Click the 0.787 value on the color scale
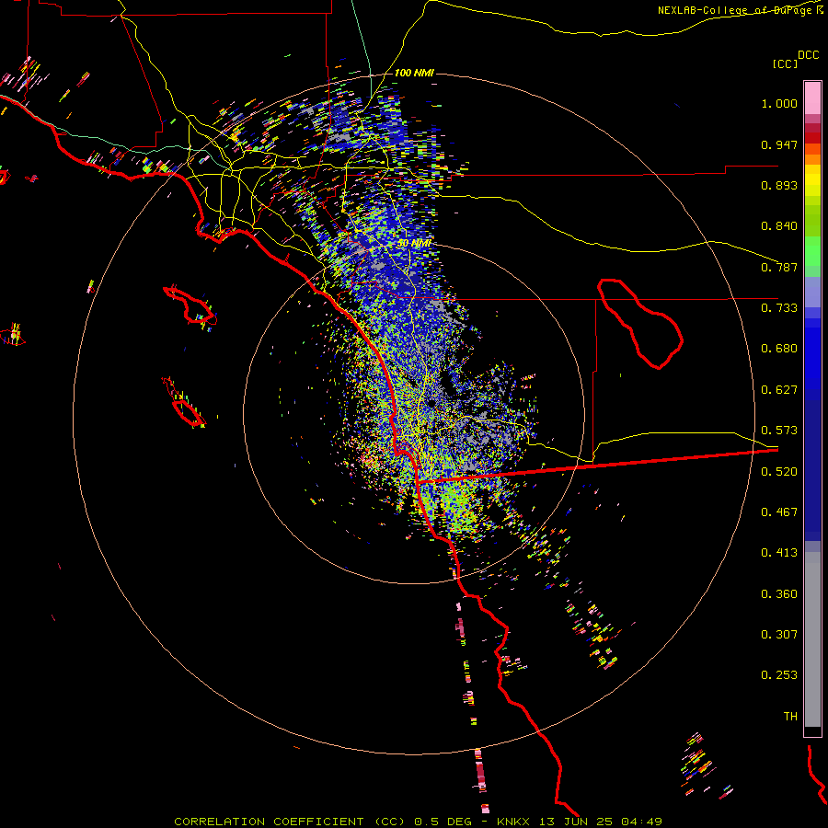Image resolution: width=828 pixels, height=828 pixels. [779, 267]
